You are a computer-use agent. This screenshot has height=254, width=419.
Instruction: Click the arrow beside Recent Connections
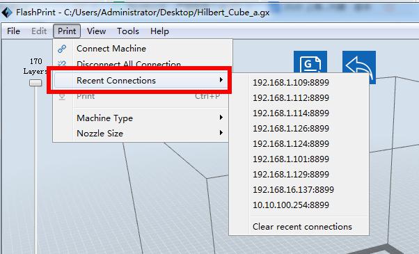pyautogui.click(x=221, y=80)
